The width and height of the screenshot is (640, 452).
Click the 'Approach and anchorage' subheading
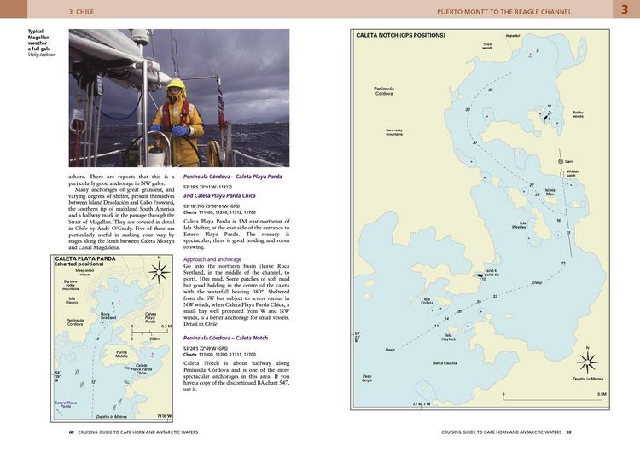212,259
